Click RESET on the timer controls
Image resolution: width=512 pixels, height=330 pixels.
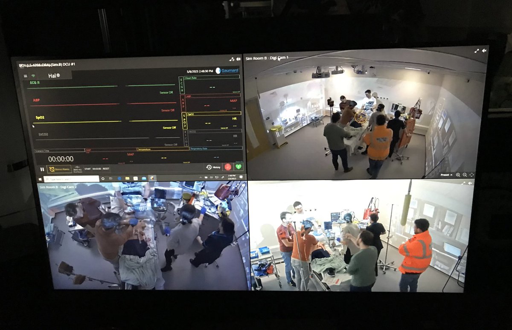tap(106, 169)
